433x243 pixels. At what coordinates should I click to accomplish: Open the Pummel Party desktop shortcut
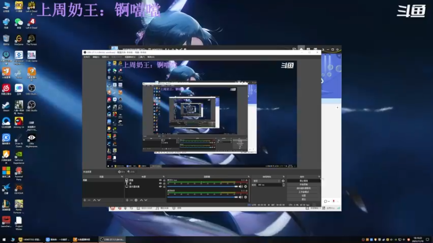click(19, 174)
